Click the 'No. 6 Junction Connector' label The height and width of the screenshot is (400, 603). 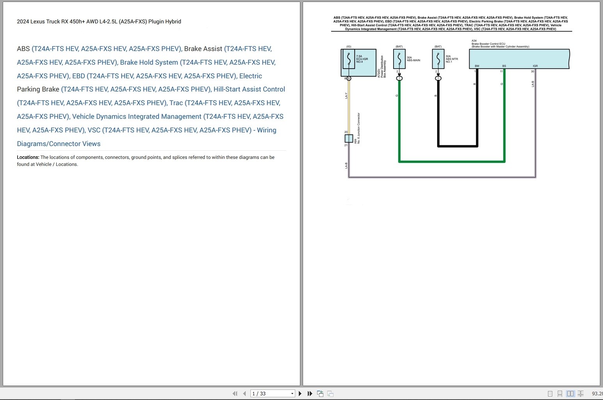[x=359, y=129]
